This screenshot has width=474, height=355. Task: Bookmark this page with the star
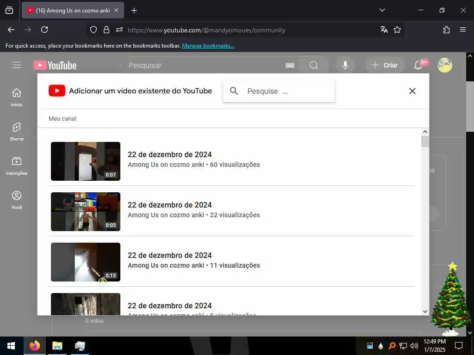397,30
